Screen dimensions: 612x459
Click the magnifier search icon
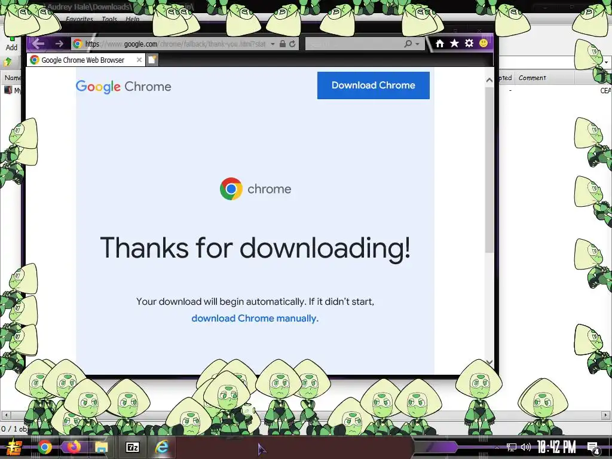pos(408,44)
